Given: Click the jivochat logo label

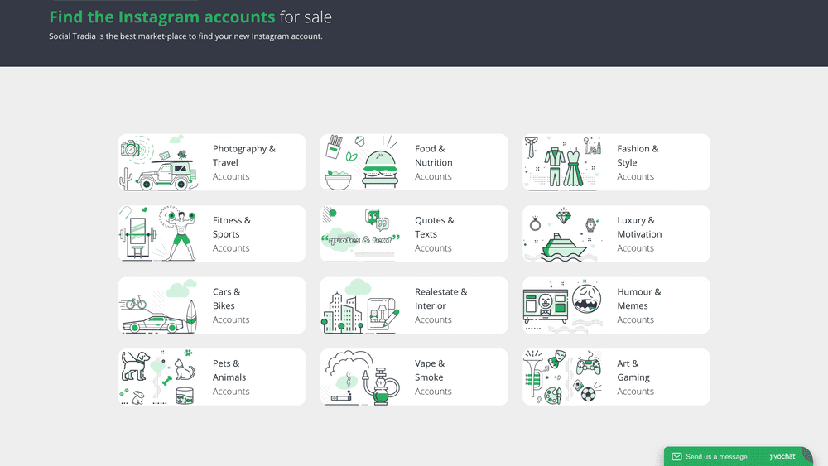Looking at the screenshot, I should pyautogui.click(x=782, y=456).
